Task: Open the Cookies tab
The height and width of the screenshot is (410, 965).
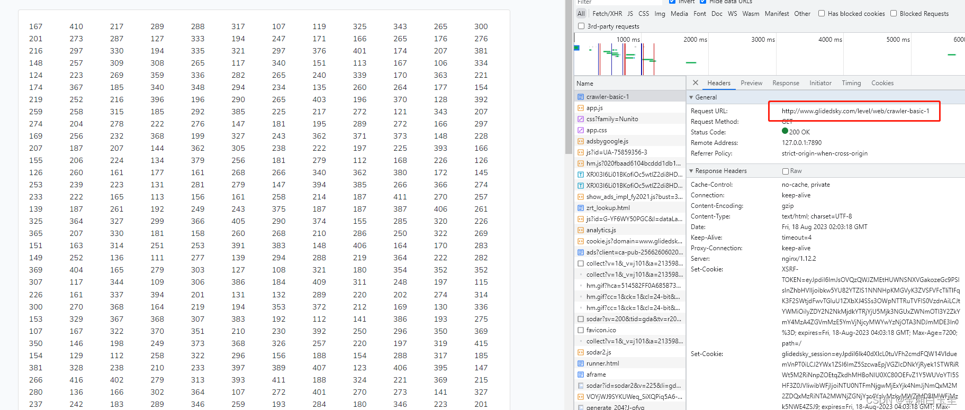Action: (x=882, y=83)
